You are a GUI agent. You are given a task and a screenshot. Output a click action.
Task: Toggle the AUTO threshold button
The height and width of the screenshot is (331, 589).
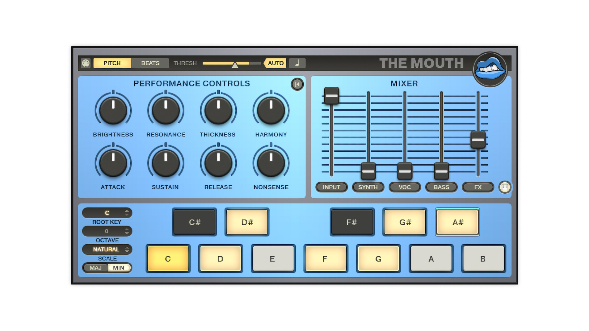tap(275, 63)
